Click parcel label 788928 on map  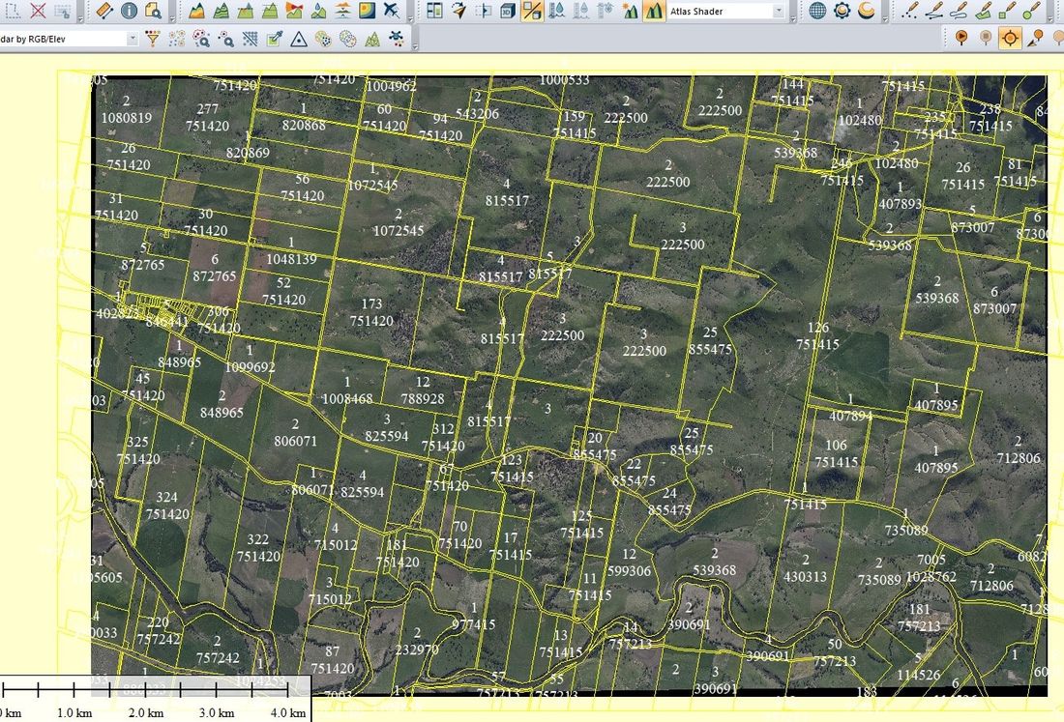click(422, 398)
